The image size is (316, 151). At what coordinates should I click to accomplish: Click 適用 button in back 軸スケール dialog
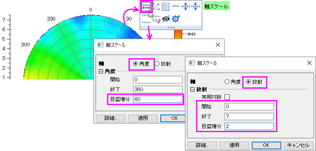point(143,118)
